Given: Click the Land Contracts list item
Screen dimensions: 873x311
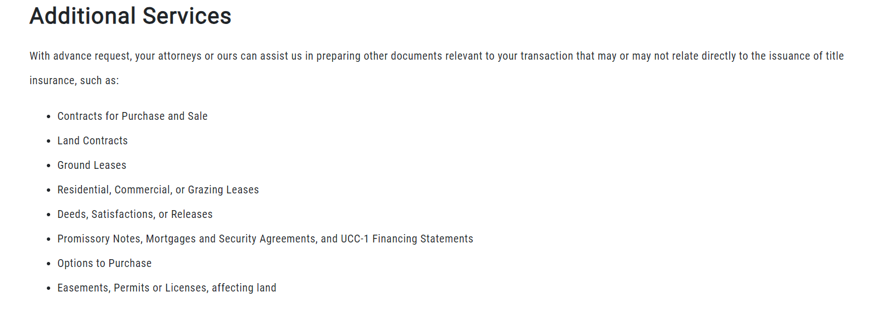Looking at the screenshot, I should coord(93,141).
